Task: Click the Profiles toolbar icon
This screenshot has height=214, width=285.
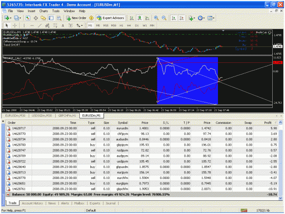Action: [16, 18]
